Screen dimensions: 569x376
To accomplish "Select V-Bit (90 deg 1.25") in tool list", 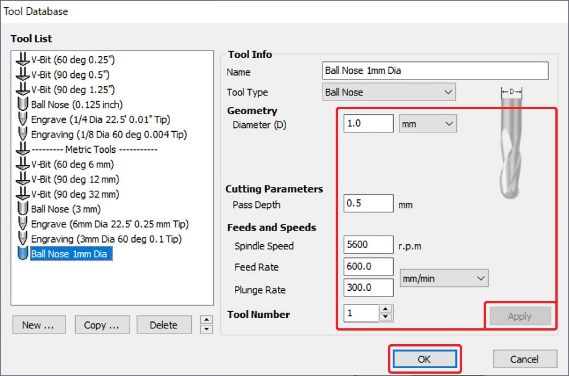I will click(x=73, y=89).
